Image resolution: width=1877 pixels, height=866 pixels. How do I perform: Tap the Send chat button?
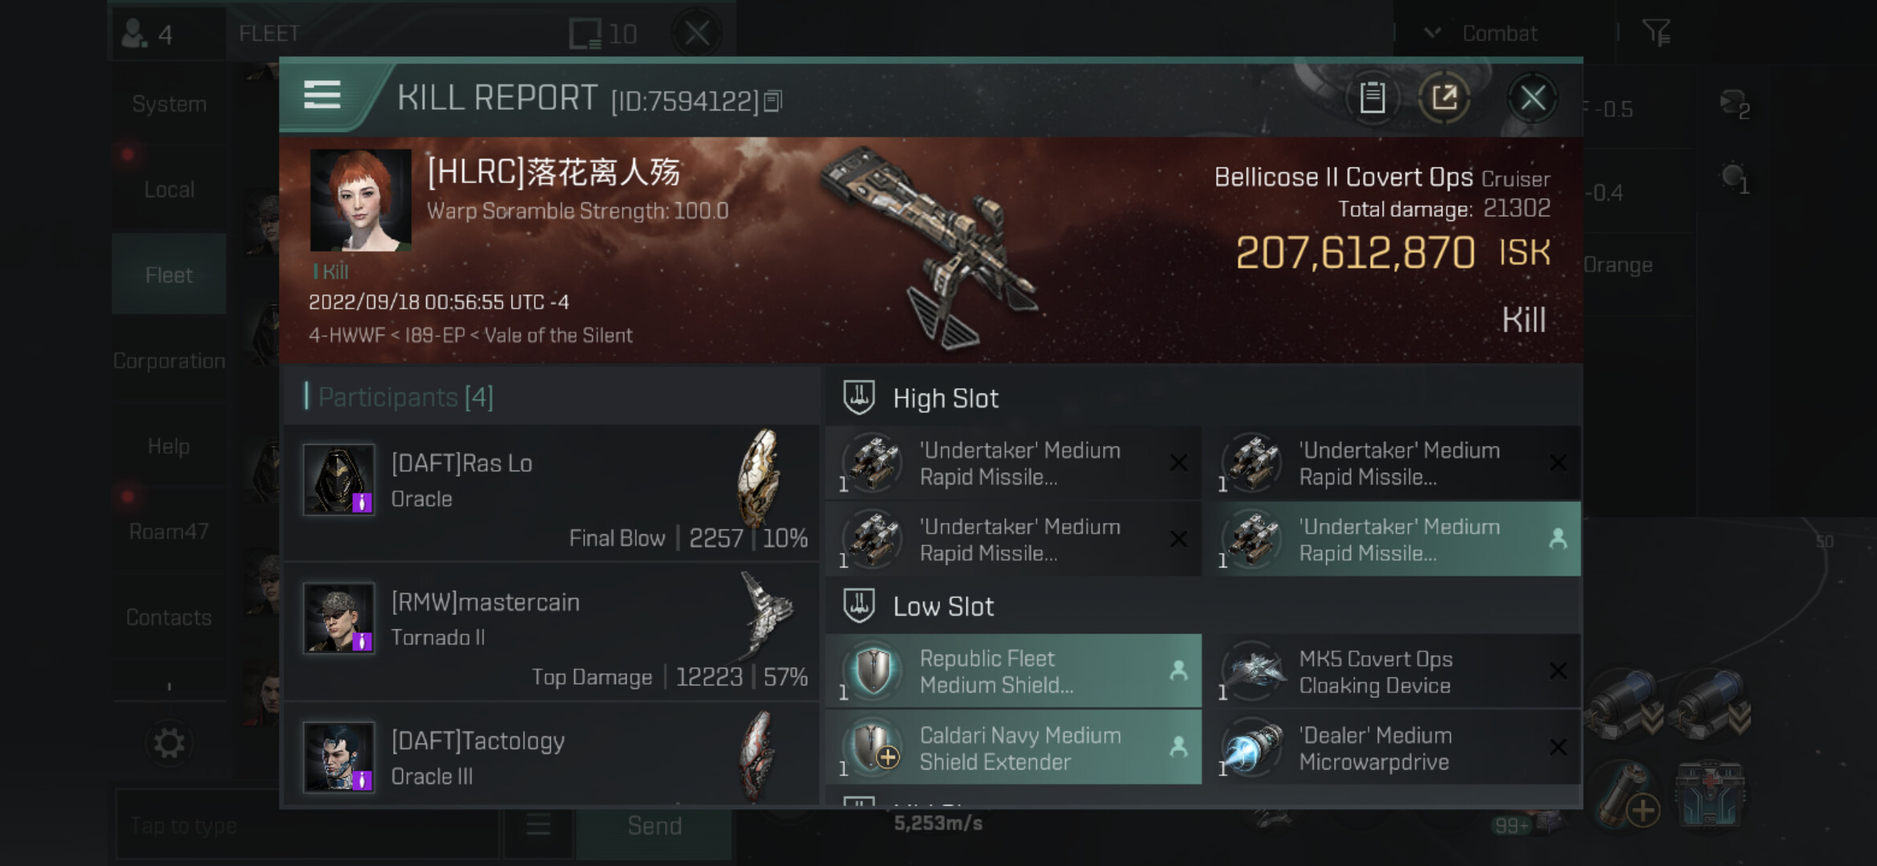[x=655, y=826]
